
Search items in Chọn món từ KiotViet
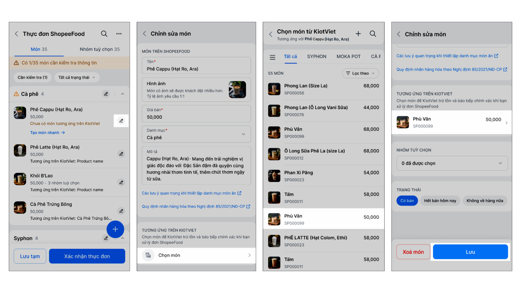[373, 34]
